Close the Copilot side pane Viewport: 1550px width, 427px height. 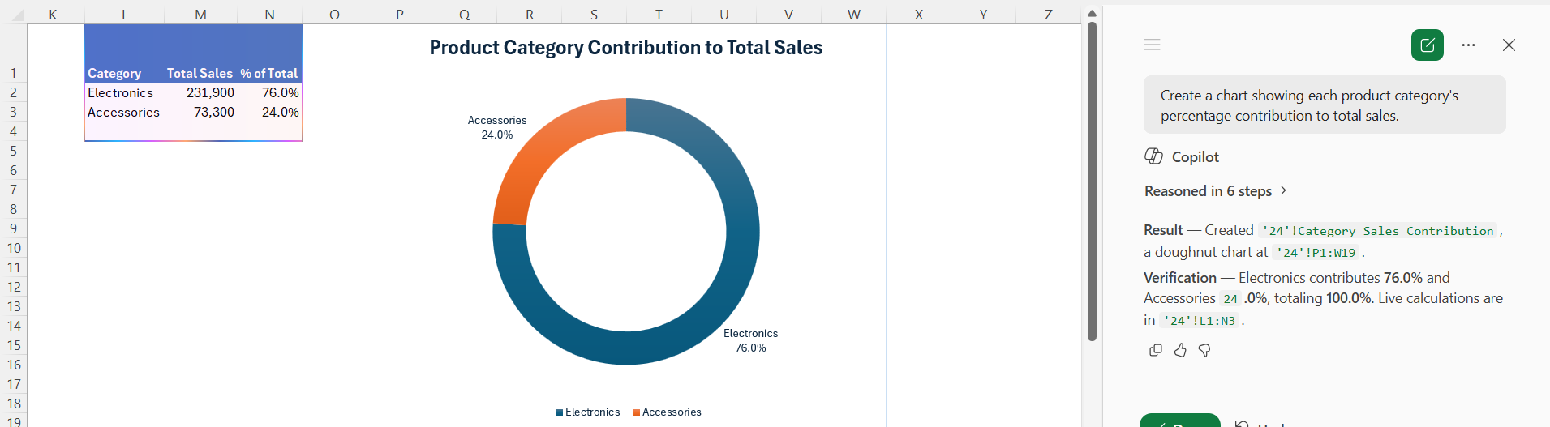1509,45
